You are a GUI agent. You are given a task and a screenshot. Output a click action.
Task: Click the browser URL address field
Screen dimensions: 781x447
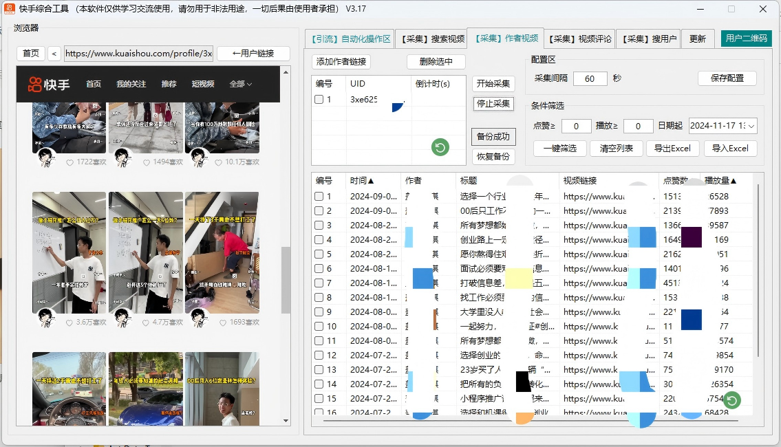[138, 53]
